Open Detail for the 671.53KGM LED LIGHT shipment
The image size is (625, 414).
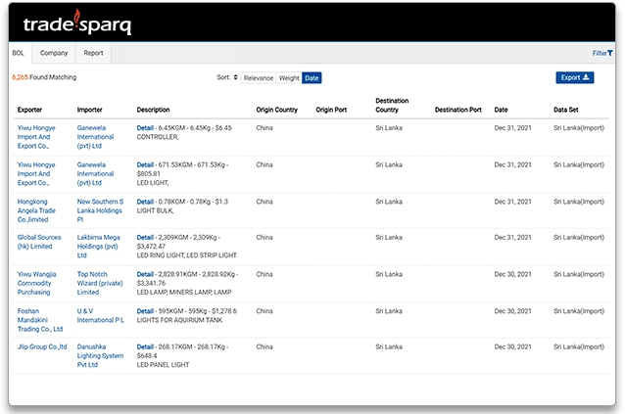coord(145,164)
